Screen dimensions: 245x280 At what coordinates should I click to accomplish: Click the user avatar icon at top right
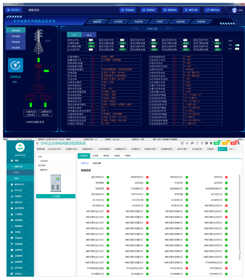tap(234, 10)
